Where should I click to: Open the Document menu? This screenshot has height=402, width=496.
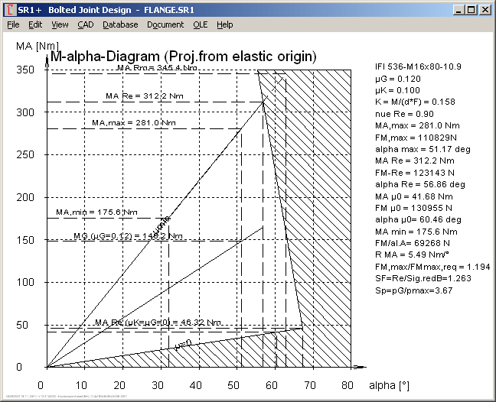tap(165, 24)
